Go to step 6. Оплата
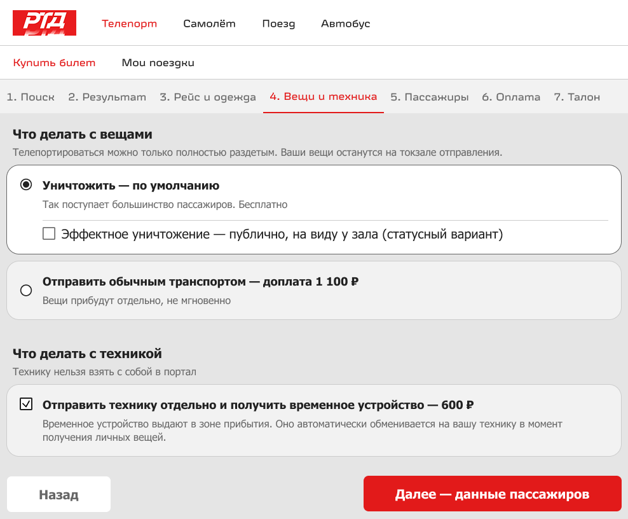Viewport: 628px width, 519px height. (x=511, y=97)
